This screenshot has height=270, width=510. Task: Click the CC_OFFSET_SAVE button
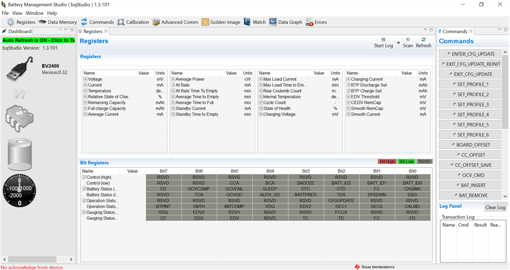pos(470,165)
